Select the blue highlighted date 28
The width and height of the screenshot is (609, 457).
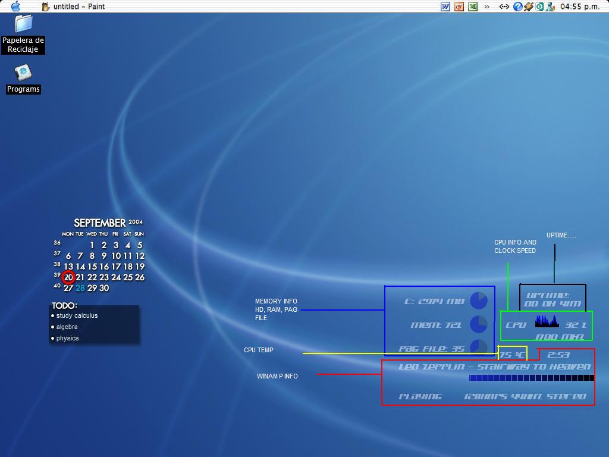(80, 288)
